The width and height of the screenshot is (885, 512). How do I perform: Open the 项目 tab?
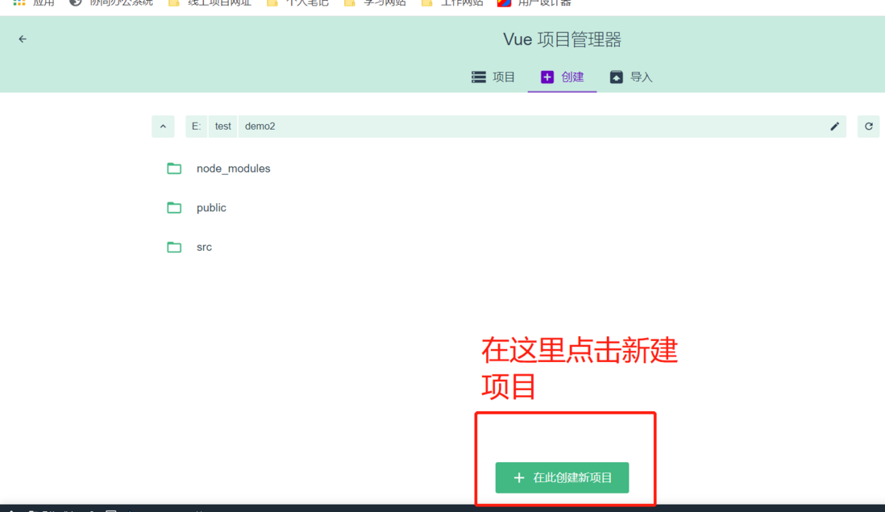(x=493, y=77)
